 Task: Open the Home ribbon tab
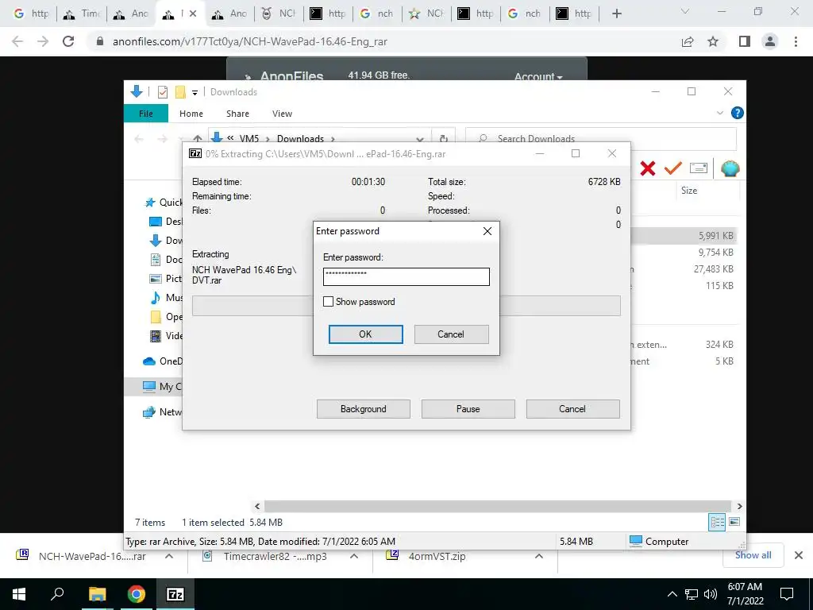tap(191, 114)
